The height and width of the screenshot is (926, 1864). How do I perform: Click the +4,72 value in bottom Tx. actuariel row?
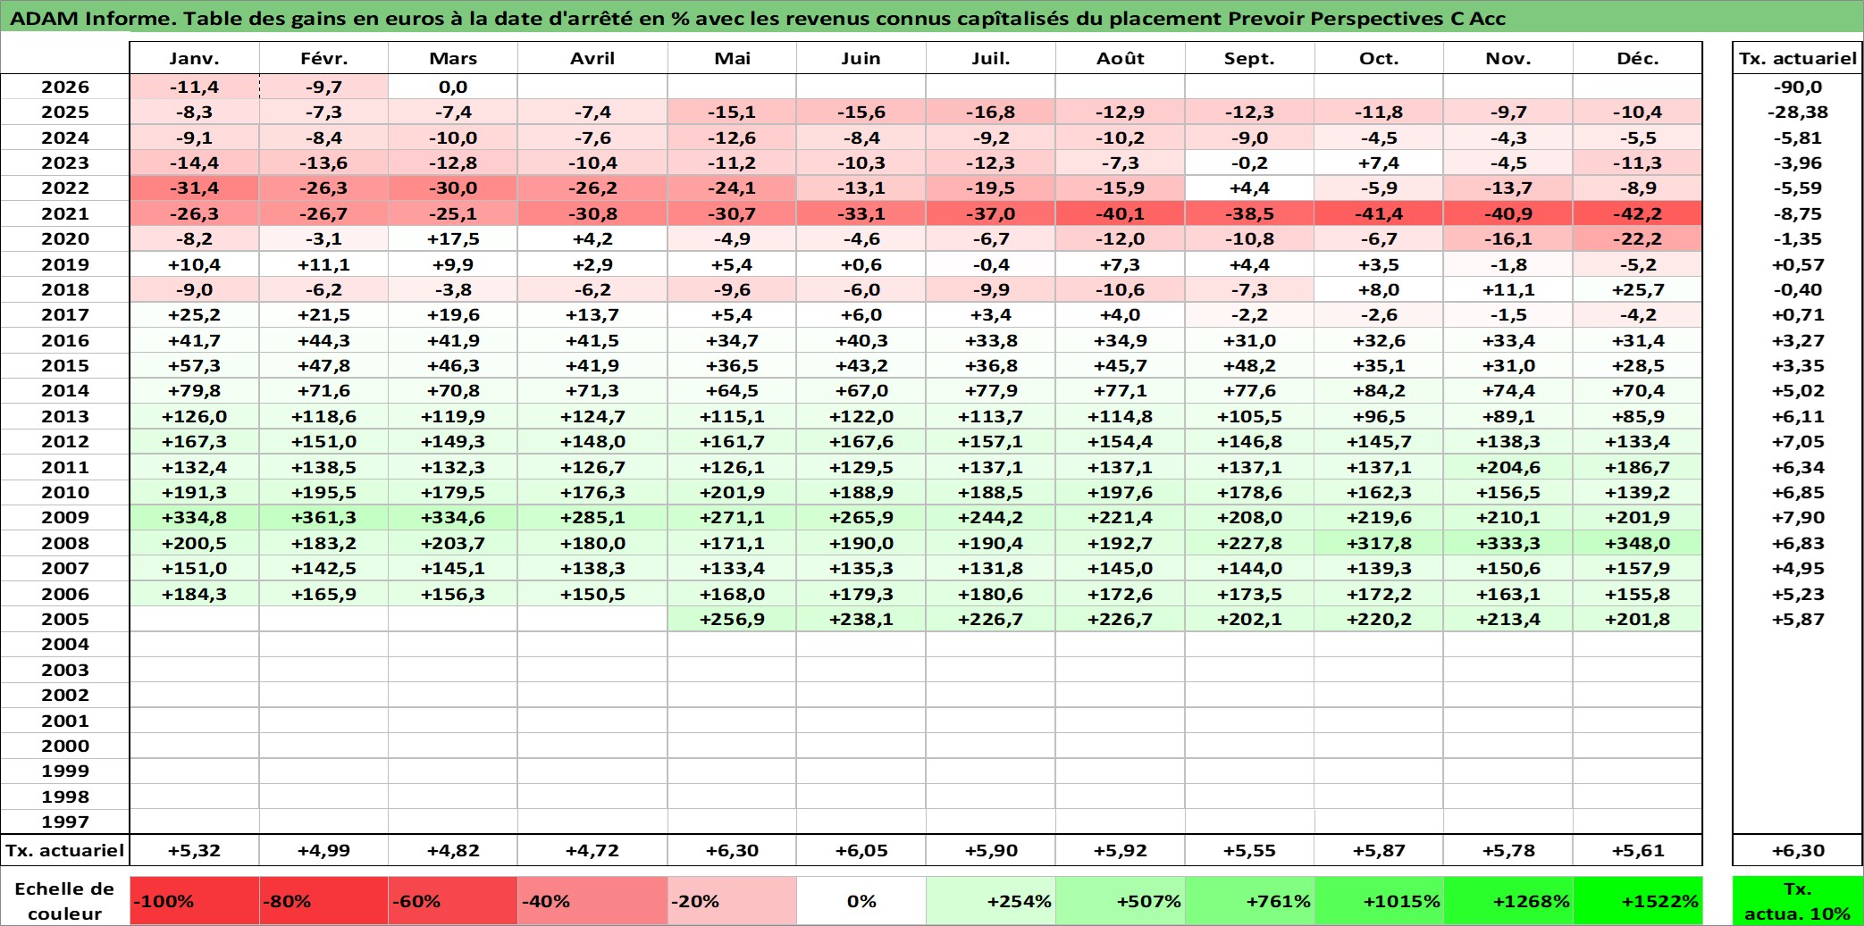tap(592, 850)
